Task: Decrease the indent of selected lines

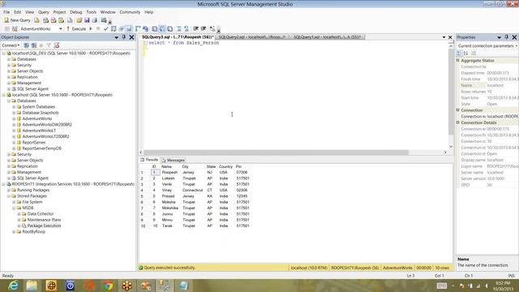Action: click(196, 29)
